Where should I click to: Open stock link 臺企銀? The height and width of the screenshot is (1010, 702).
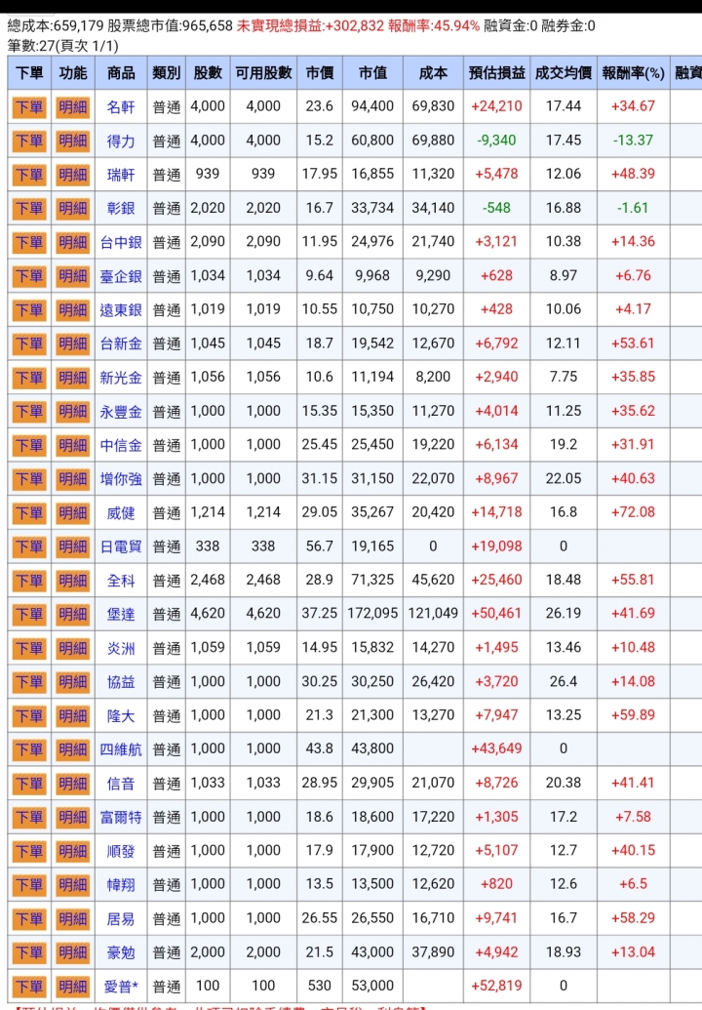tap(121, 276)
